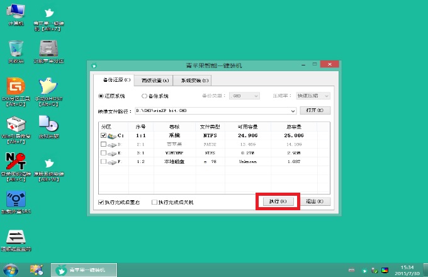The width and height of the screenshot is (428, 277).
Task: Launch DG分区工具 partition tool icon
Action: 16,92
